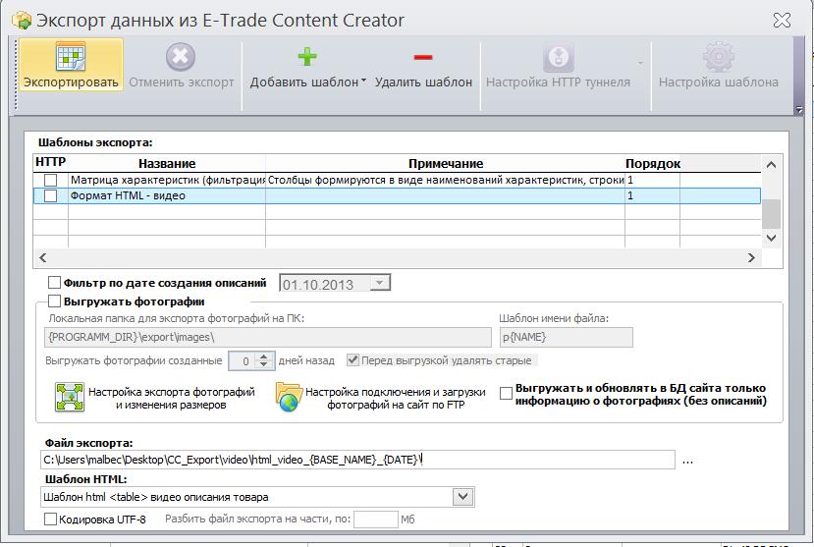Click the templates list vertical scrollbar thumb
The width and height of the screenshot is (814, 547).
click(772, 214)
